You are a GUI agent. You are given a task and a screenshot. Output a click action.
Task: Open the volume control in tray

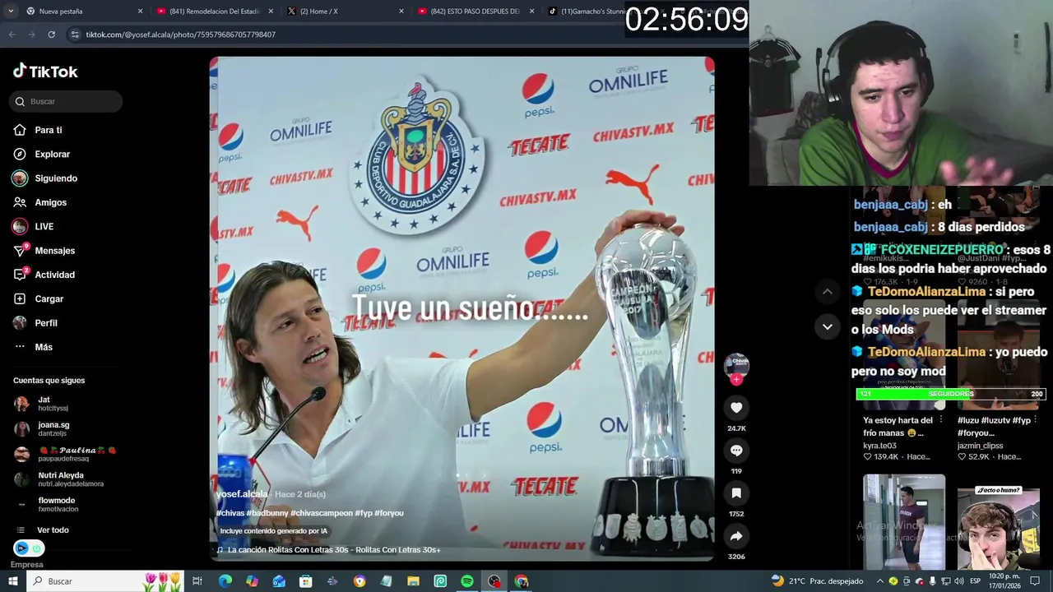pos(958,581)
